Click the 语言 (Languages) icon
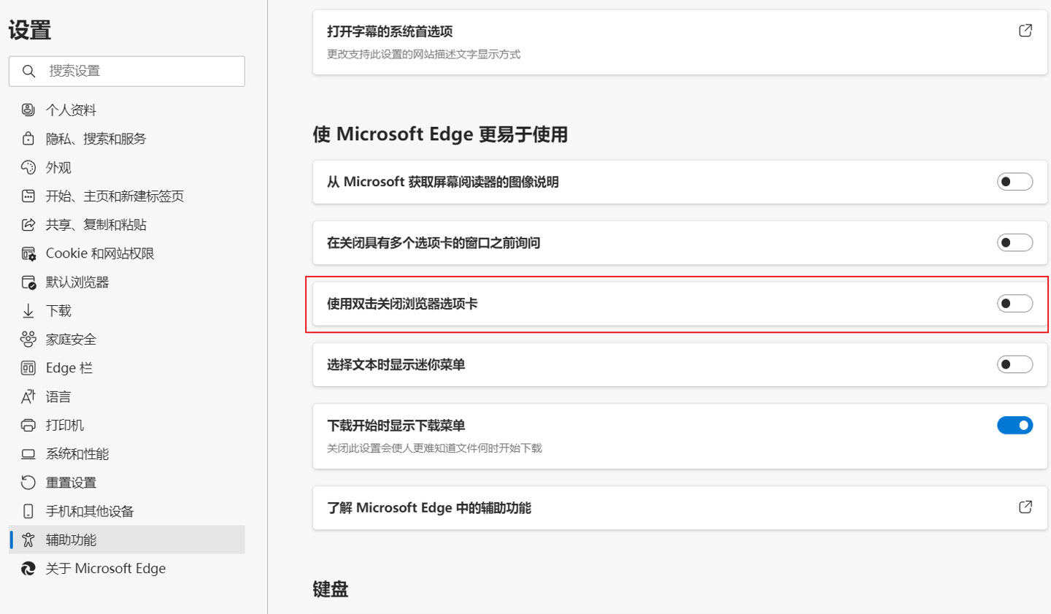 coord(27,396)
